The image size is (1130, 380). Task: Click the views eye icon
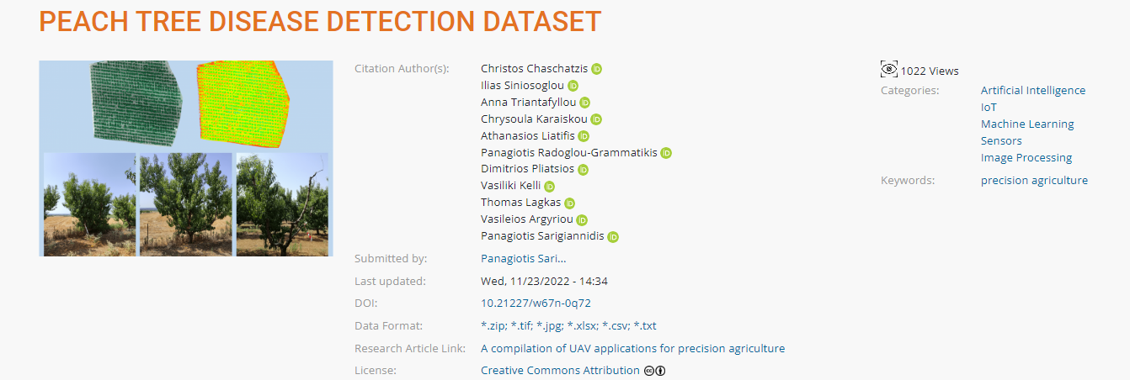pyautogui.click(x=889, y=70)
